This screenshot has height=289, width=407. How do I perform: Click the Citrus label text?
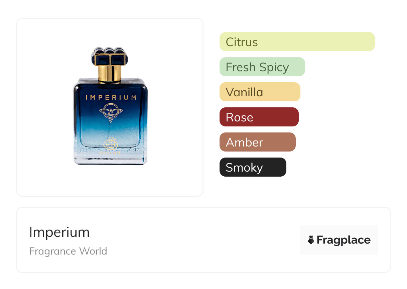click(242, 42)
